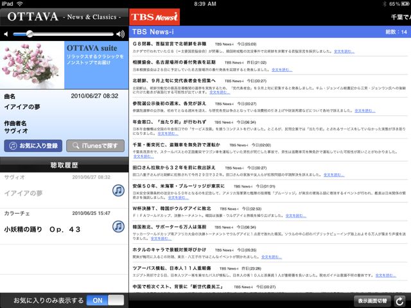Tap the TBS News-i blue header bar
Viewport: 411px width, 308px height.
(x=270, y=32)
